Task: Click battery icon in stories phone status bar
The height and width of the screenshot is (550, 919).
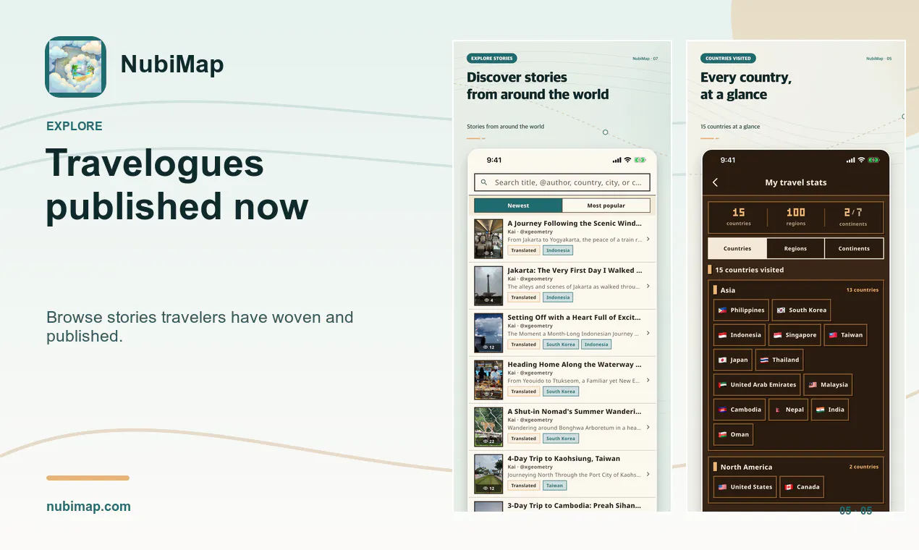Action: [640, 160]
